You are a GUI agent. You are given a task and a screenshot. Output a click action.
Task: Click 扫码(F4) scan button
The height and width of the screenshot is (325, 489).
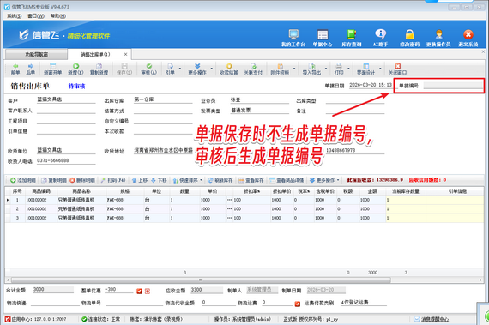pos(113,180)
